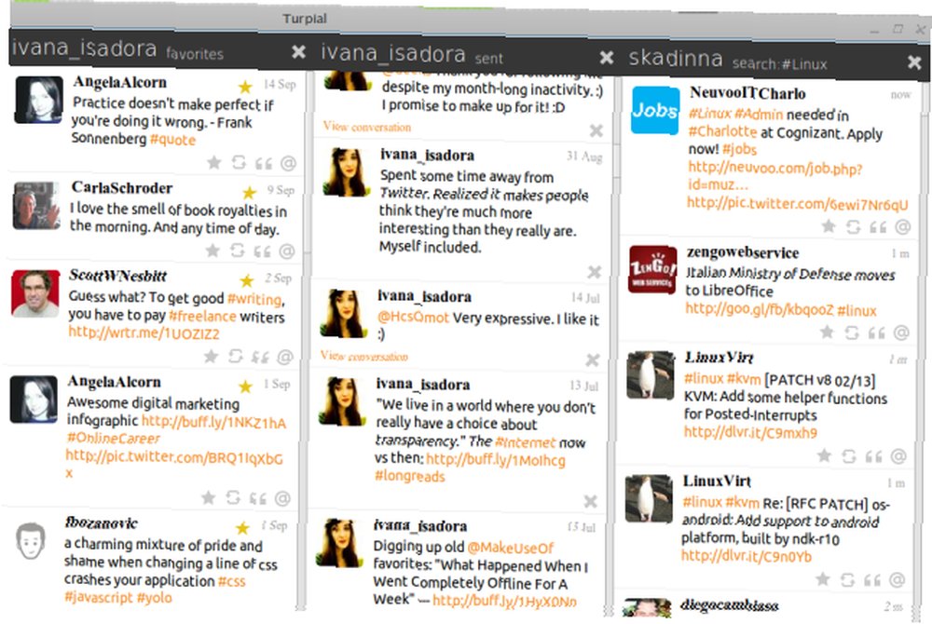Favorite zengowebservice's LibreOffice tweet
The width and height of the screenshot is (932, 624).
coord(827,332)
